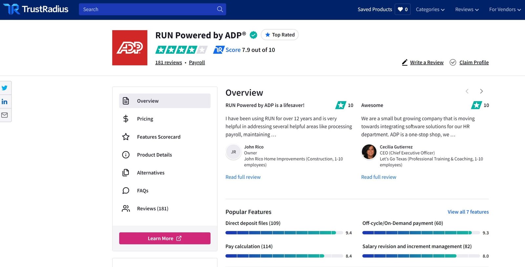Open the Payroll category link
This screenshot has width=525, height=267.
(197, 62)
